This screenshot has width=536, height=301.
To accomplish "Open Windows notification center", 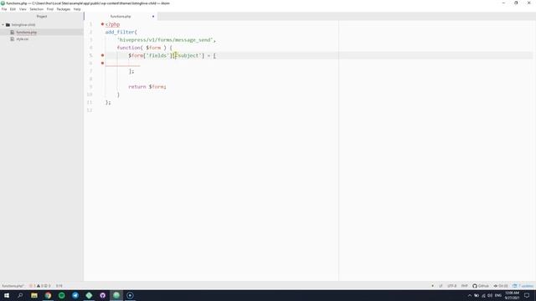I will [x=527, y=295].
